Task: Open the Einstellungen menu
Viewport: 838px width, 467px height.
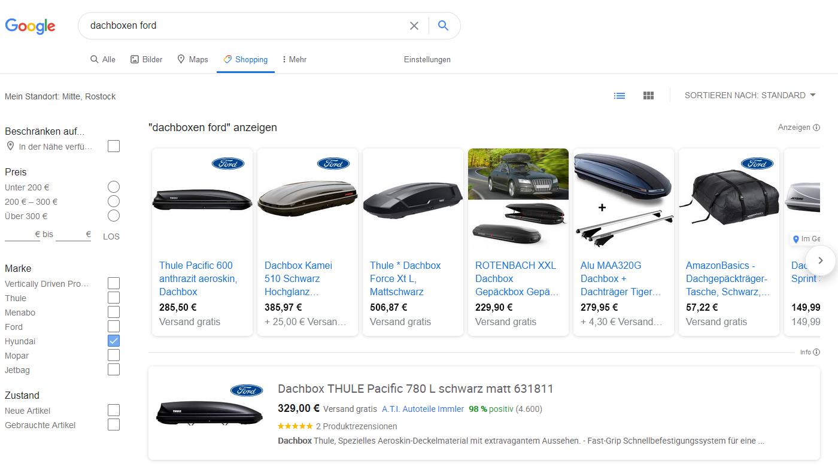Action: pyautogui.click(x=427, y=59)
